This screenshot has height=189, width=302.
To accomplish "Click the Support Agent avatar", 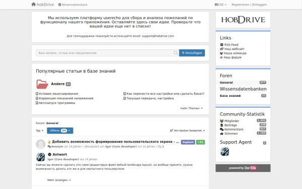I will [225, 152].
